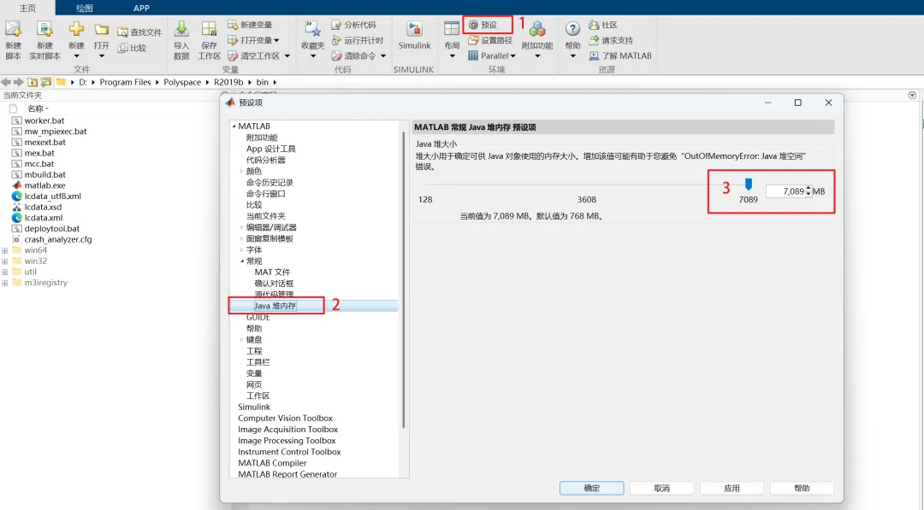Viewport: 924px width, 510px height.
Task: Expand the m3iregistry folder
Action: pyautogui.click(x=5, y=283)
